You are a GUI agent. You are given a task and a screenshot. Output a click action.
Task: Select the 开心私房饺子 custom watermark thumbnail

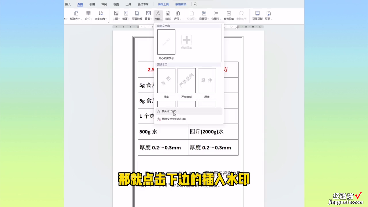tap(166, 42)
